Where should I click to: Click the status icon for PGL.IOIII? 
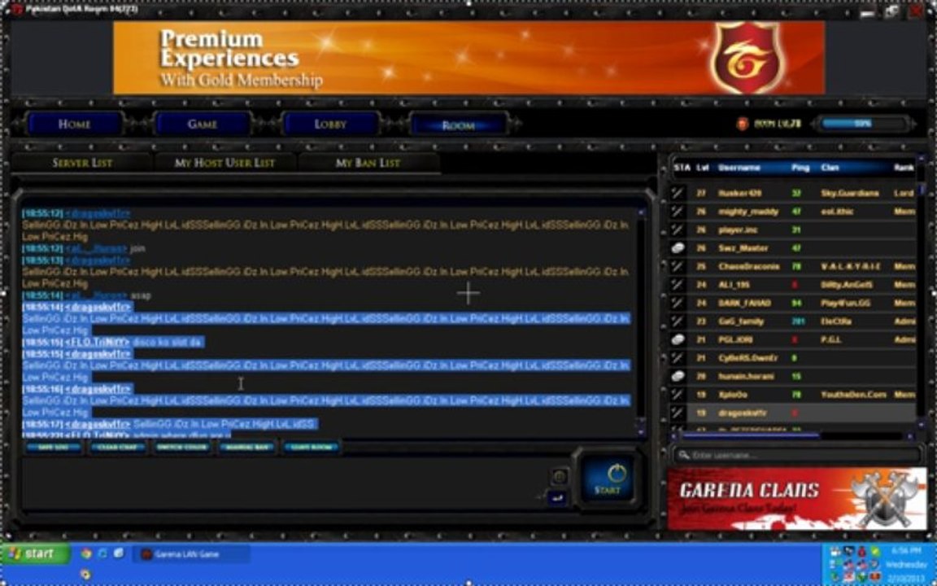(678, 339)
